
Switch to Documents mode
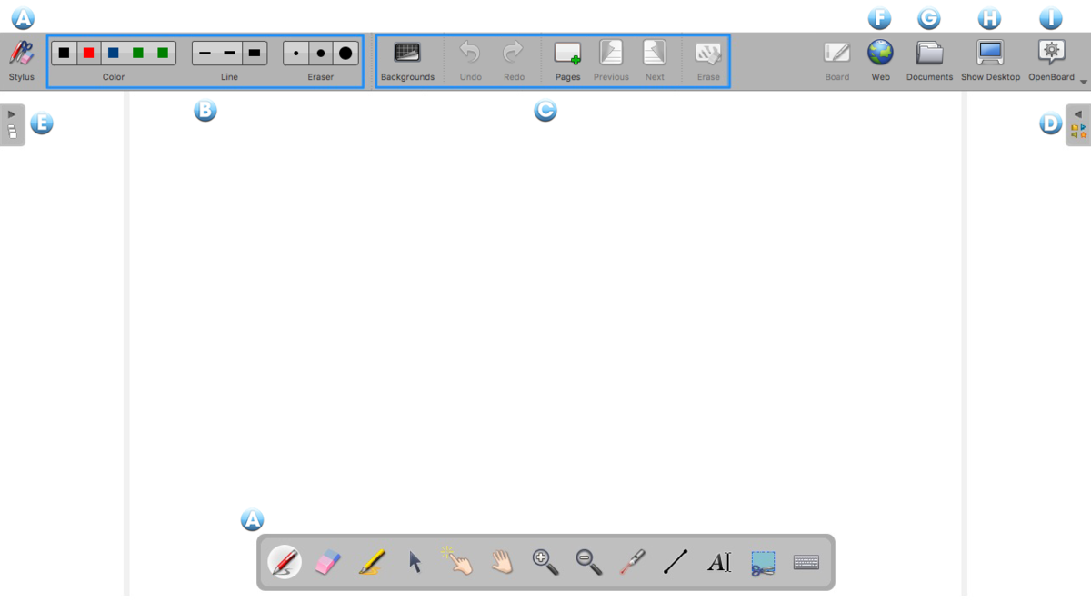(x=929, y=60)
